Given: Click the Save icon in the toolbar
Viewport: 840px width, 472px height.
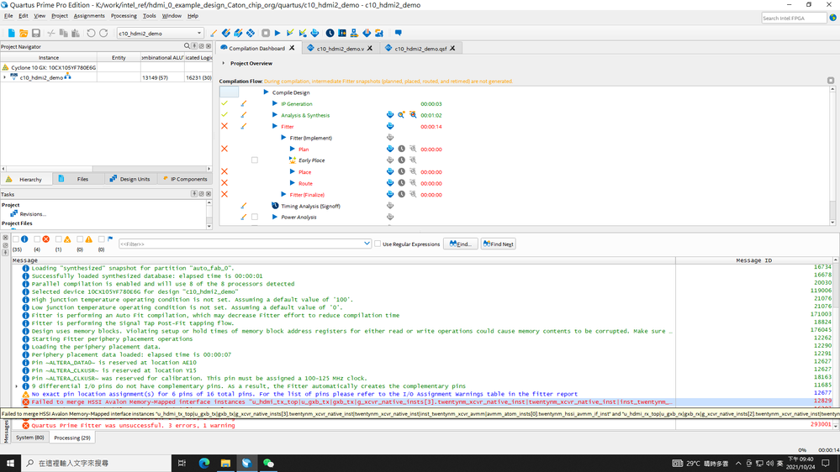Looking at the screenshot, I should (36, 34).
